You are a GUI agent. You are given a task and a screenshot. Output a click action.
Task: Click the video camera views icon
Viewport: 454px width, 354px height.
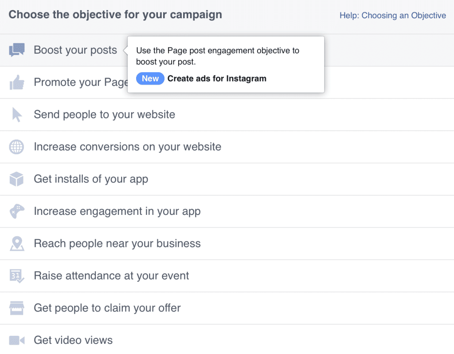pos(17,340)
